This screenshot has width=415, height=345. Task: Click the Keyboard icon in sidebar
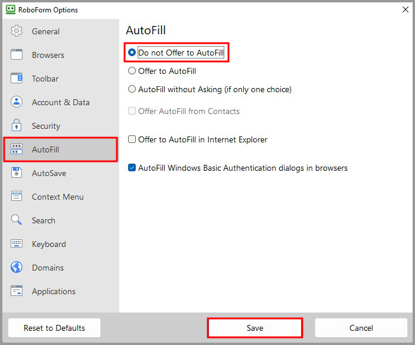click(17, 244)
